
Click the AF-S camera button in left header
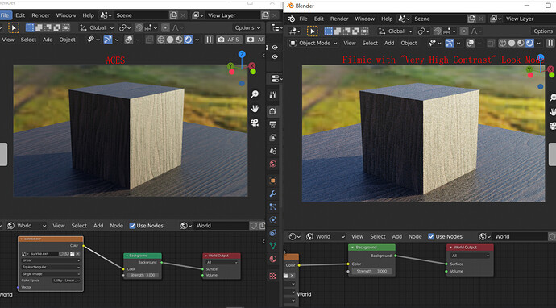click(x=228, y=40)
